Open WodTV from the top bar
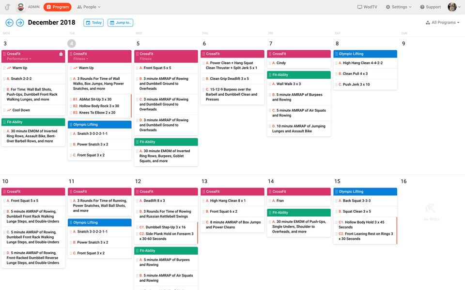Image resolution: width=465 pixels, height=290 pixels. pos(367,7)
